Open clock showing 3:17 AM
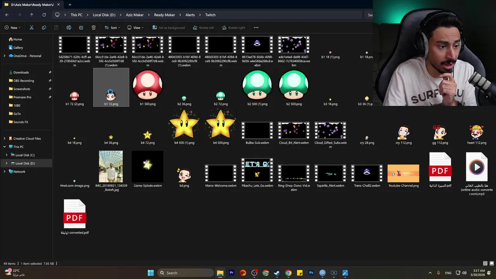496x279 pixels. coord(479,273)
